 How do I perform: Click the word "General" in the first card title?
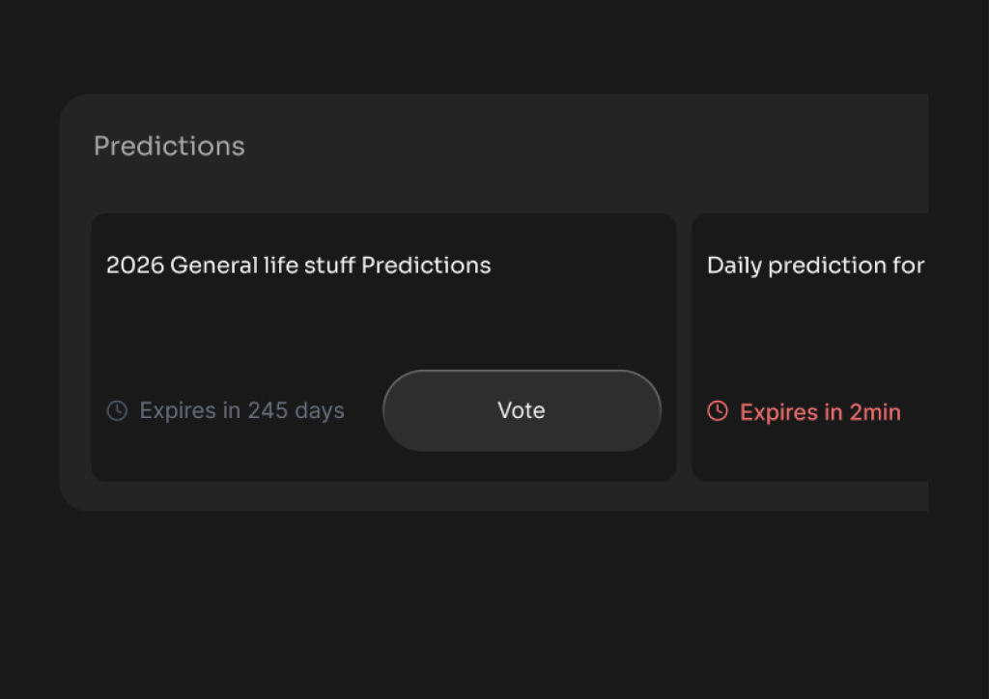(x=213, y=266)
